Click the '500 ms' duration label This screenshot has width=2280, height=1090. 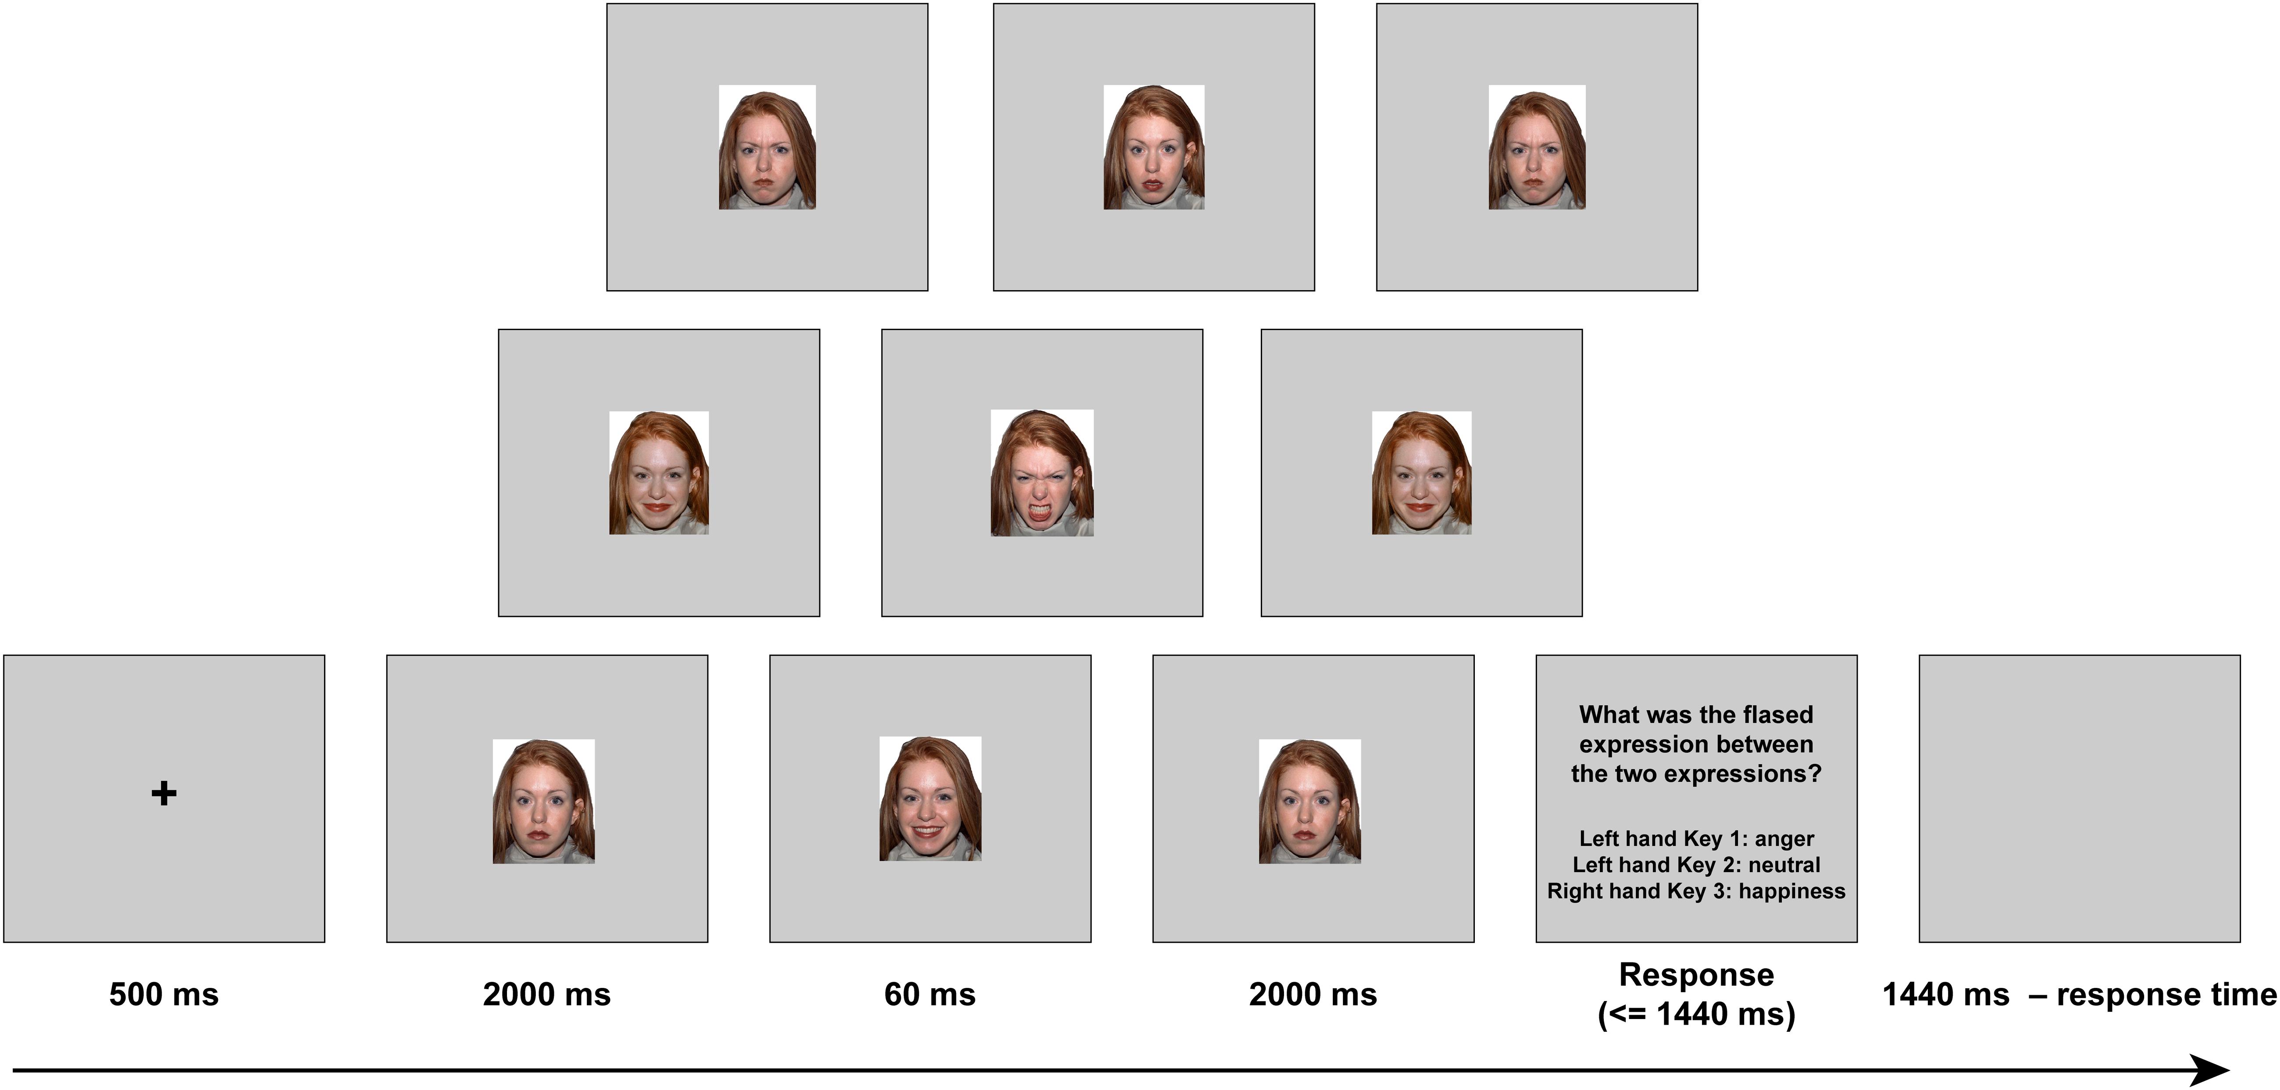164,994
